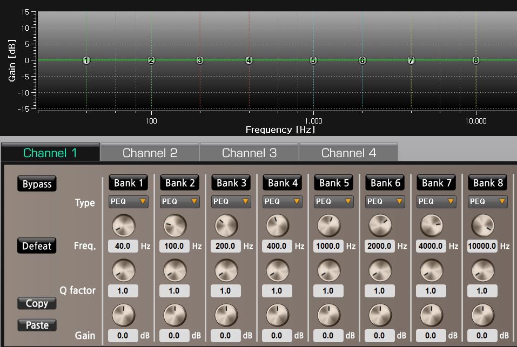Click the Bank 8 frequency knob
517x347 pixels.
coord(482,226)
